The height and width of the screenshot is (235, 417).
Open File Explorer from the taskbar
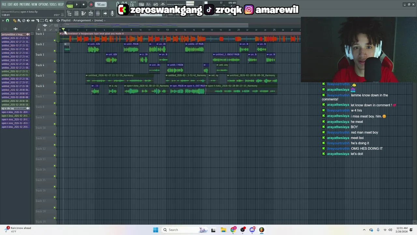coord(223,230)
